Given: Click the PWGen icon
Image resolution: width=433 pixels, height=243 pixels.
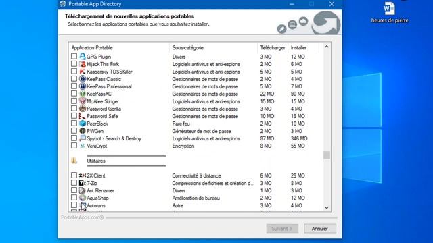Looking at the screenshot, I should [83, 131].
